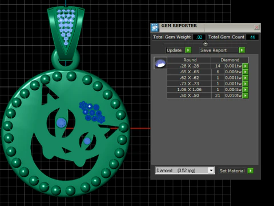Screen dimensions: 274x206
Task: Click the 0.010tw weight cell
Action: coord(233,96)
